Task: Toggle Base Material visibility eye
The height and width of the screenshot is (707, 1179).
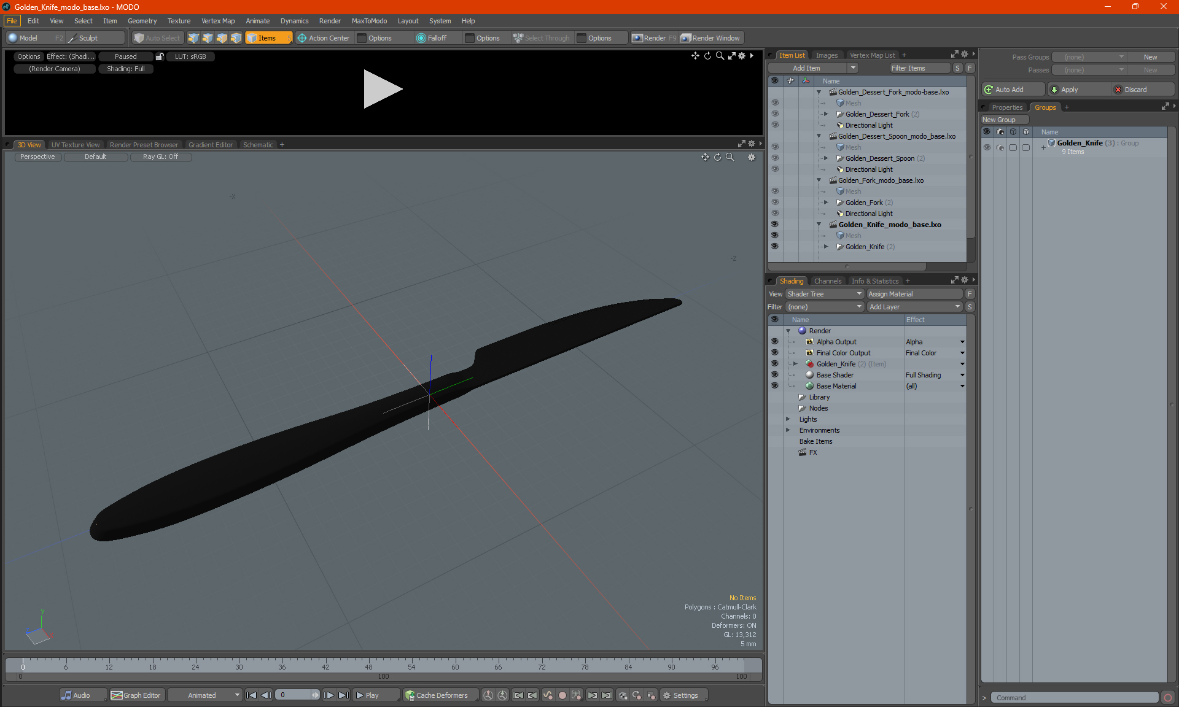Action: click(x=774, y=386)
